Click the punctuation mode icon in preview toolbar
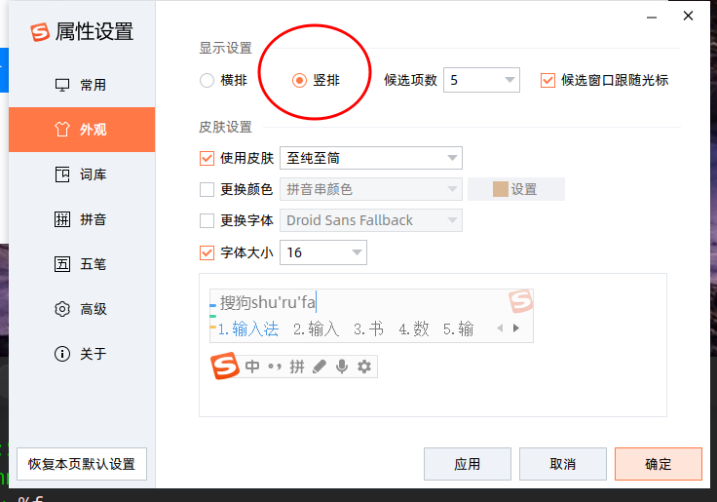Viewport: 717px width, 502px height. coord(275,367)
